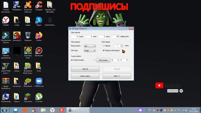Launch AutoClicker desktop shortcut
Viewport: 201px width, 113px height.
[50, 21]
